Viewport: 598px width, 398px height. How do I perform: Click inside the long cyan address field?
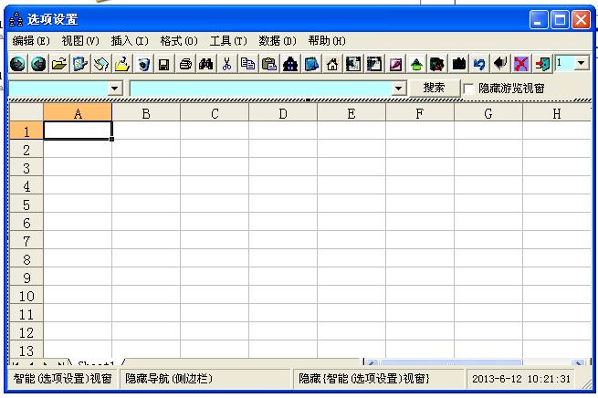pos(261,89)
